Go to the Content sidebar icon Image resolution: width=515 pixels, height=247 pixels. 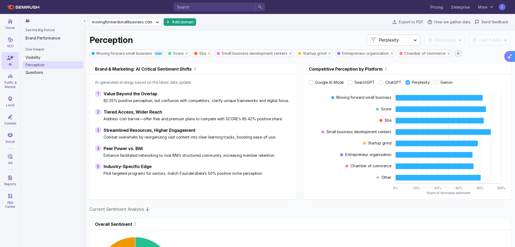(10, 120)
